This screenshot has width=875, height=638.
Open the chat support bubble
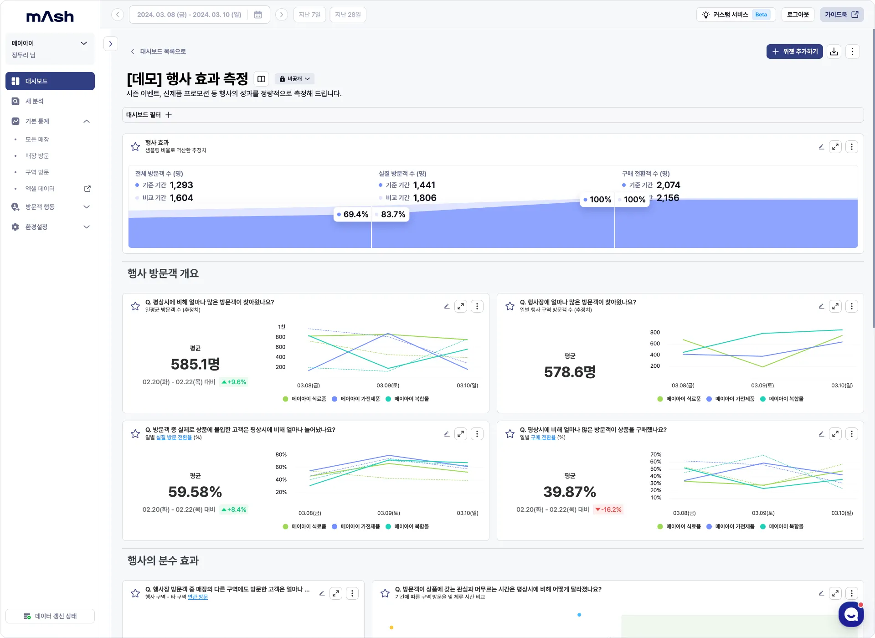851,614
